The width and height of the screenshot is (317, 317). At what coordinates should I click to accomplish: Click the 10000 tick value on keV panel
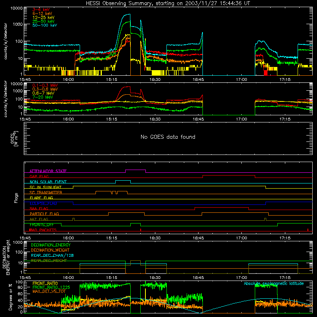click(17, 8)
